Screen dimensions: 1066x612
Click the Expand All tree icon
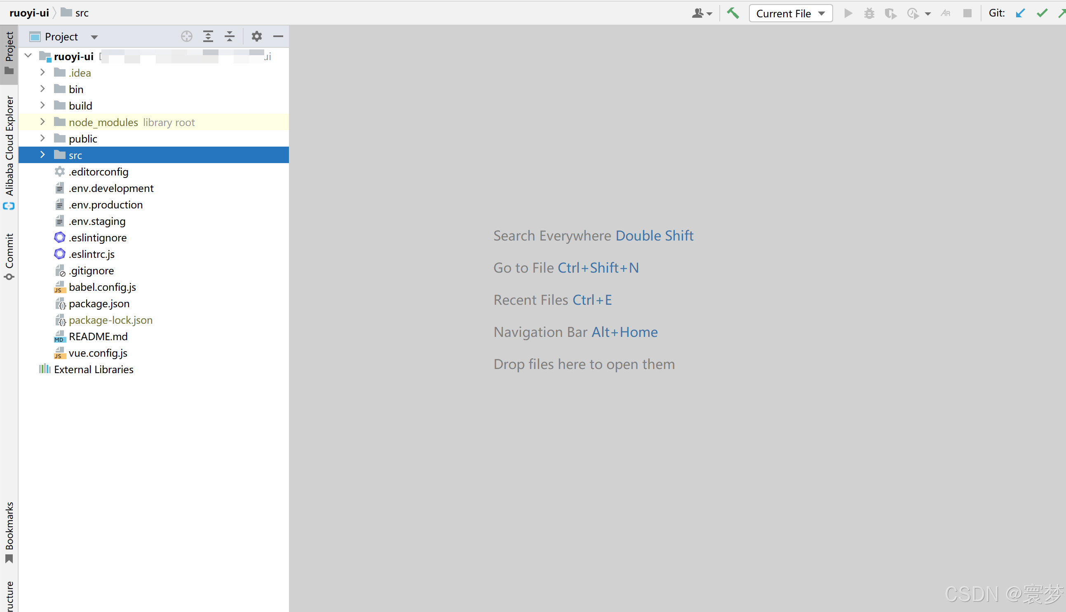(208, 37)
